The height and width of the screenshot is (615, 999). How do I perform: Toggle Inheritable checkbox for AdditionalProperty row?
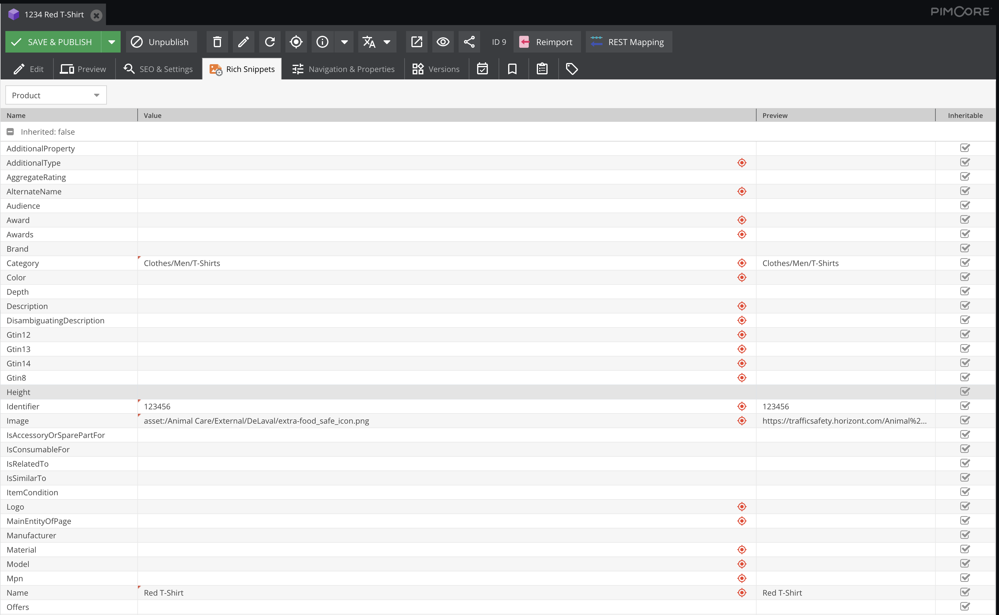tap(965, 148)
